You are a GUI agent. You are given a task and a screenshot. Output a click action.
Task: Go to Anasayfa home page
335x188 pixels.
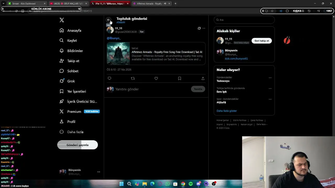click(x=70, y=31)
